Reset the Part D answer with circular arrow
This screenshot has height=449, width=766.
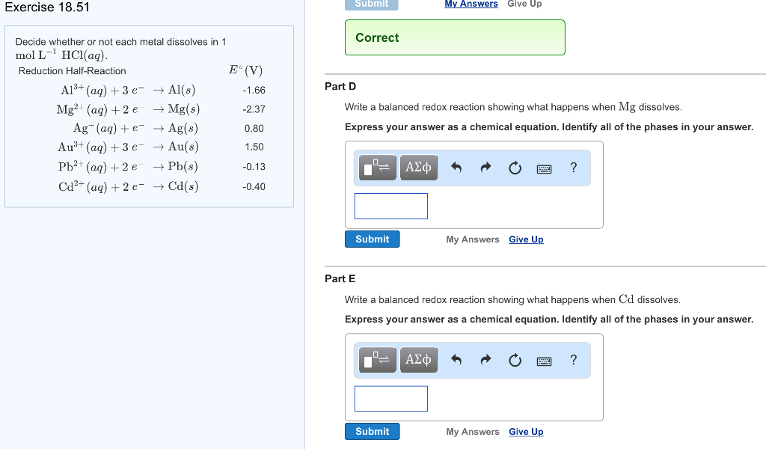pos(515,167)
